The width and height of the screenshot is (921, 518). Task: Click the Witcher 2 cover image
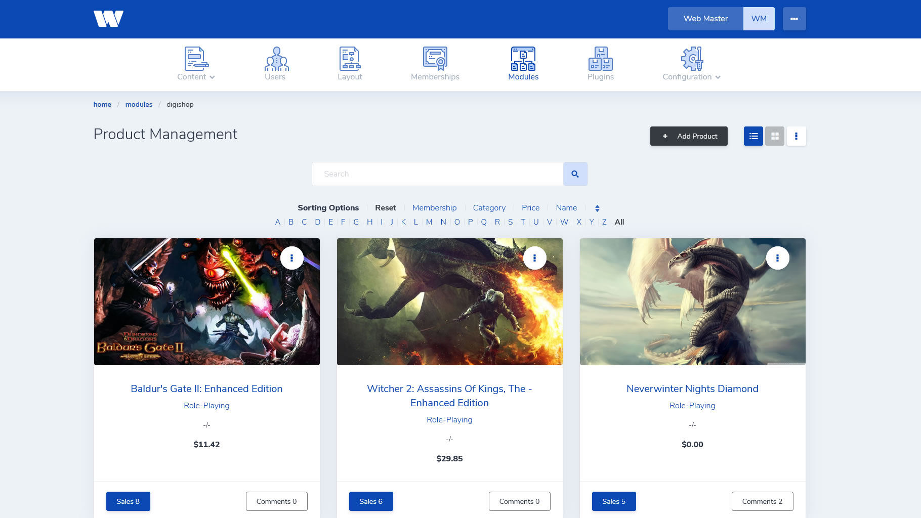(x=450, y=302)
